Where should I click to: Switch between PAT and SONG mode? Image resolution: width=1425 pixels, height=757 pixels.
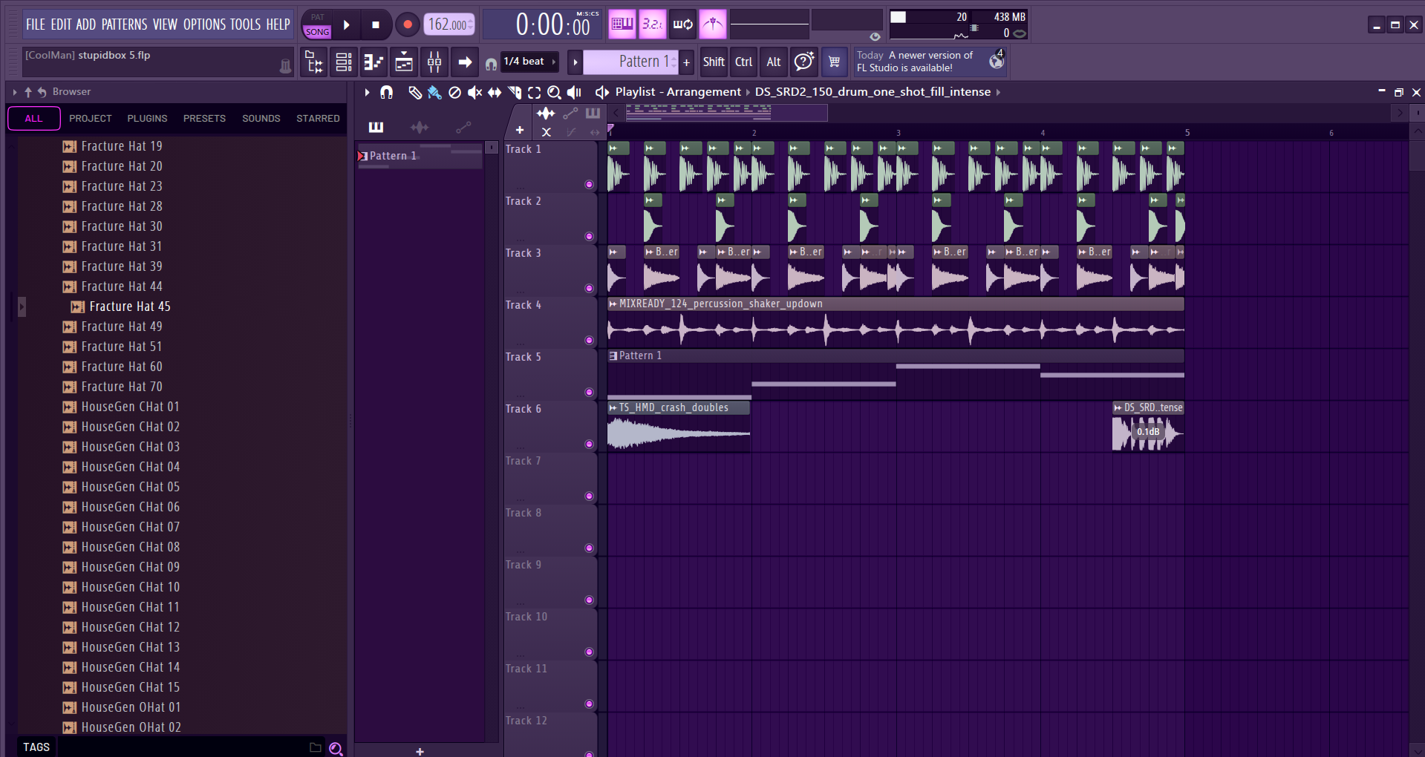click(317, 24)
